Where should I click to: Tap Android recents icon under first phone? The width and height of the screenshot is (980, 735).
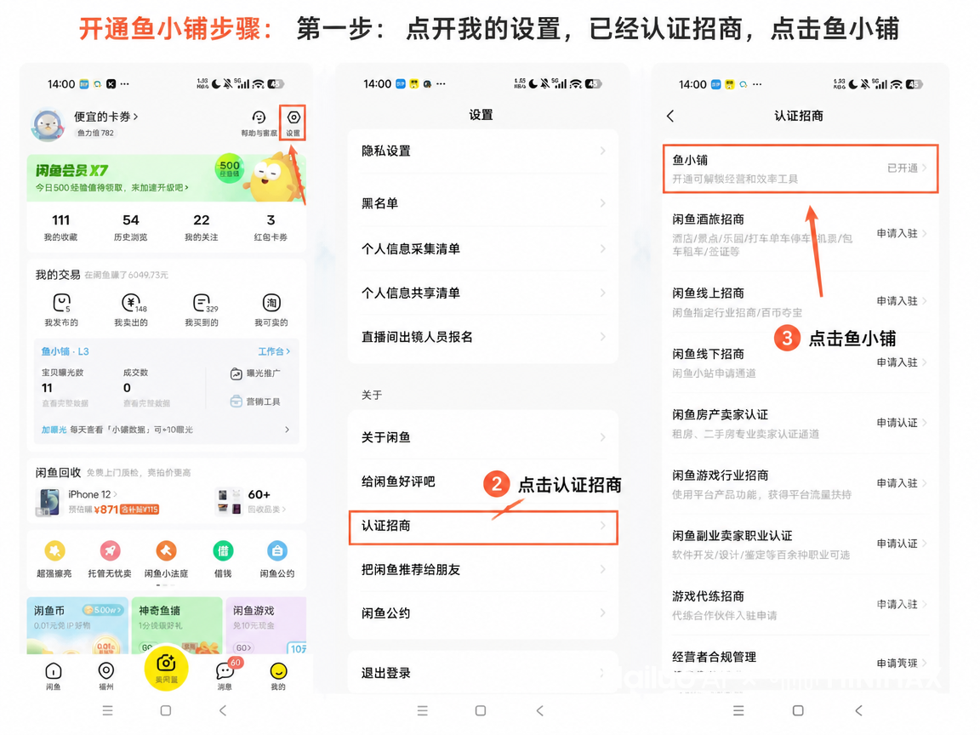pyautogui.click(x=107, y=710)
